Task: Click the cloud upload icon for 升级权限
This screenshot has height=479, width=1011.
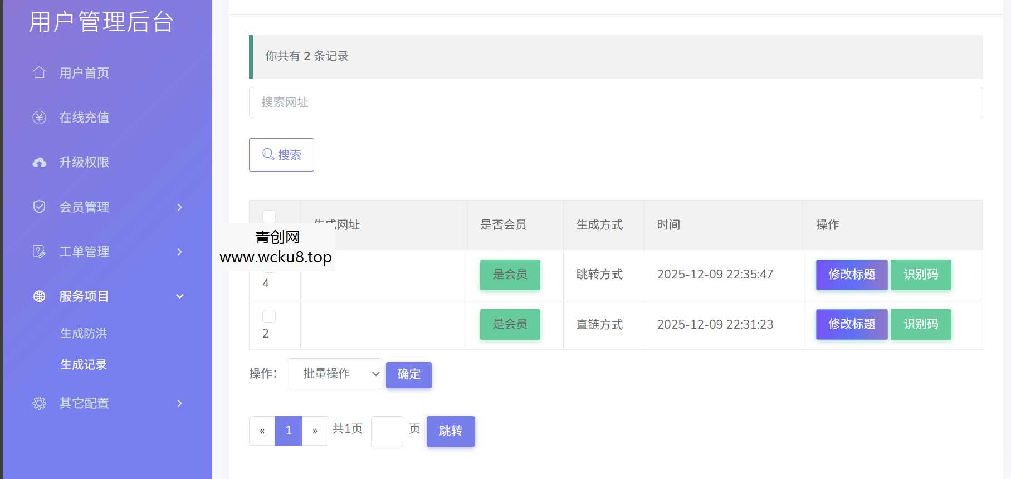Action: tap(39, 162)
